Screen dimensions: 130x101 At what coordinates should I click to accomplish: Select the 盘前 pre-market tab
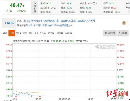[x=5, y=33]
